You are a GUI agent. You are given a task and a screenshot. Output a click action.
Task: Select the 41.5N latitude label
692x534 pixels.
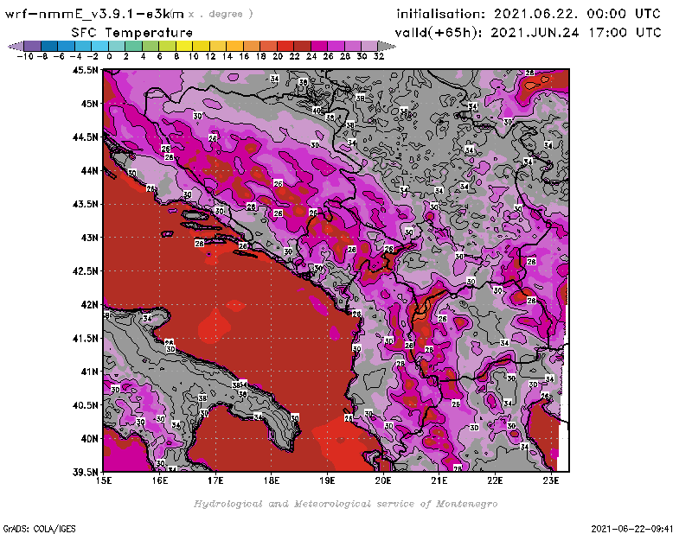pos(85,338)
